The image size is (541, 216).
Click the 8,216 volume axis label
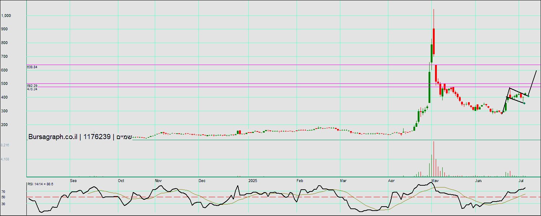pyautogui.click(x=5, y=145)
